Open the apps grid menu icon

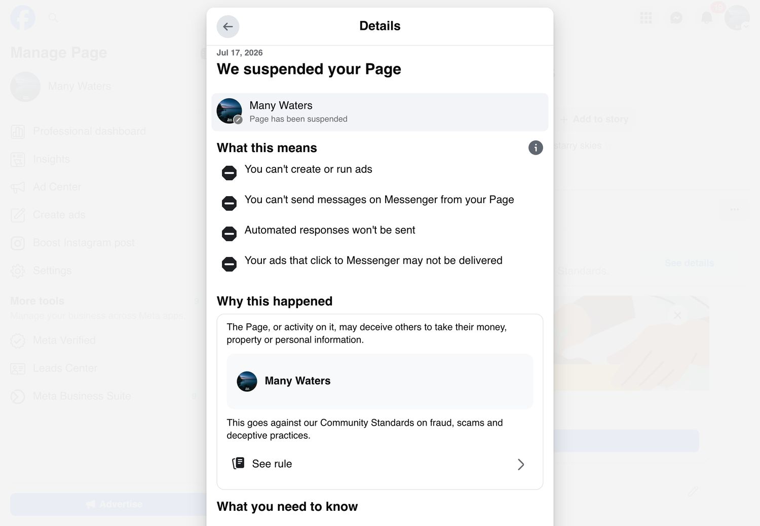(x=646, y=18)
